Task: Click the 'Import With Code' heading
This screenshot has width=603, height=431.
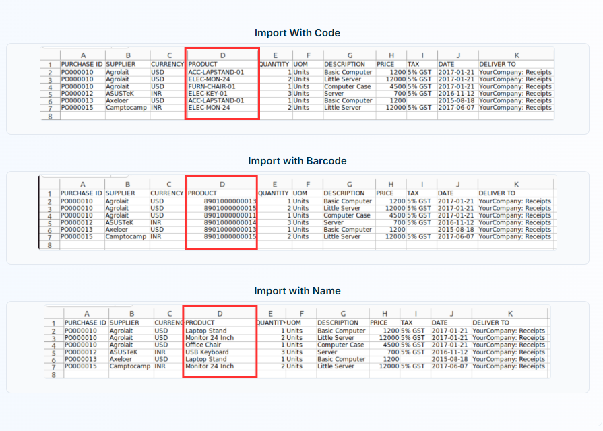Action: coord(297,33)
